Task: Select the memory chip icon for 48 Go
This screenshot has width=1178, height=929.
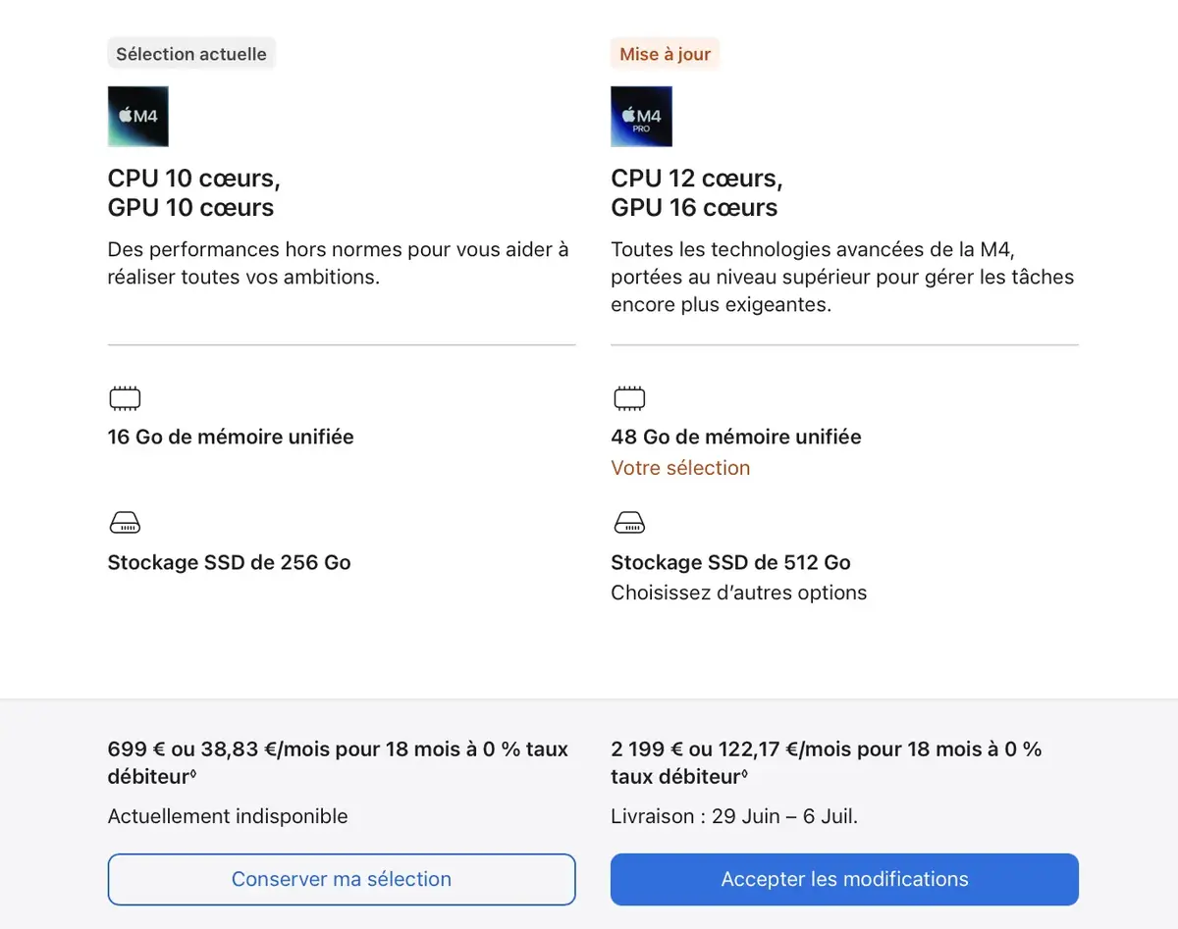Action: 629,397
